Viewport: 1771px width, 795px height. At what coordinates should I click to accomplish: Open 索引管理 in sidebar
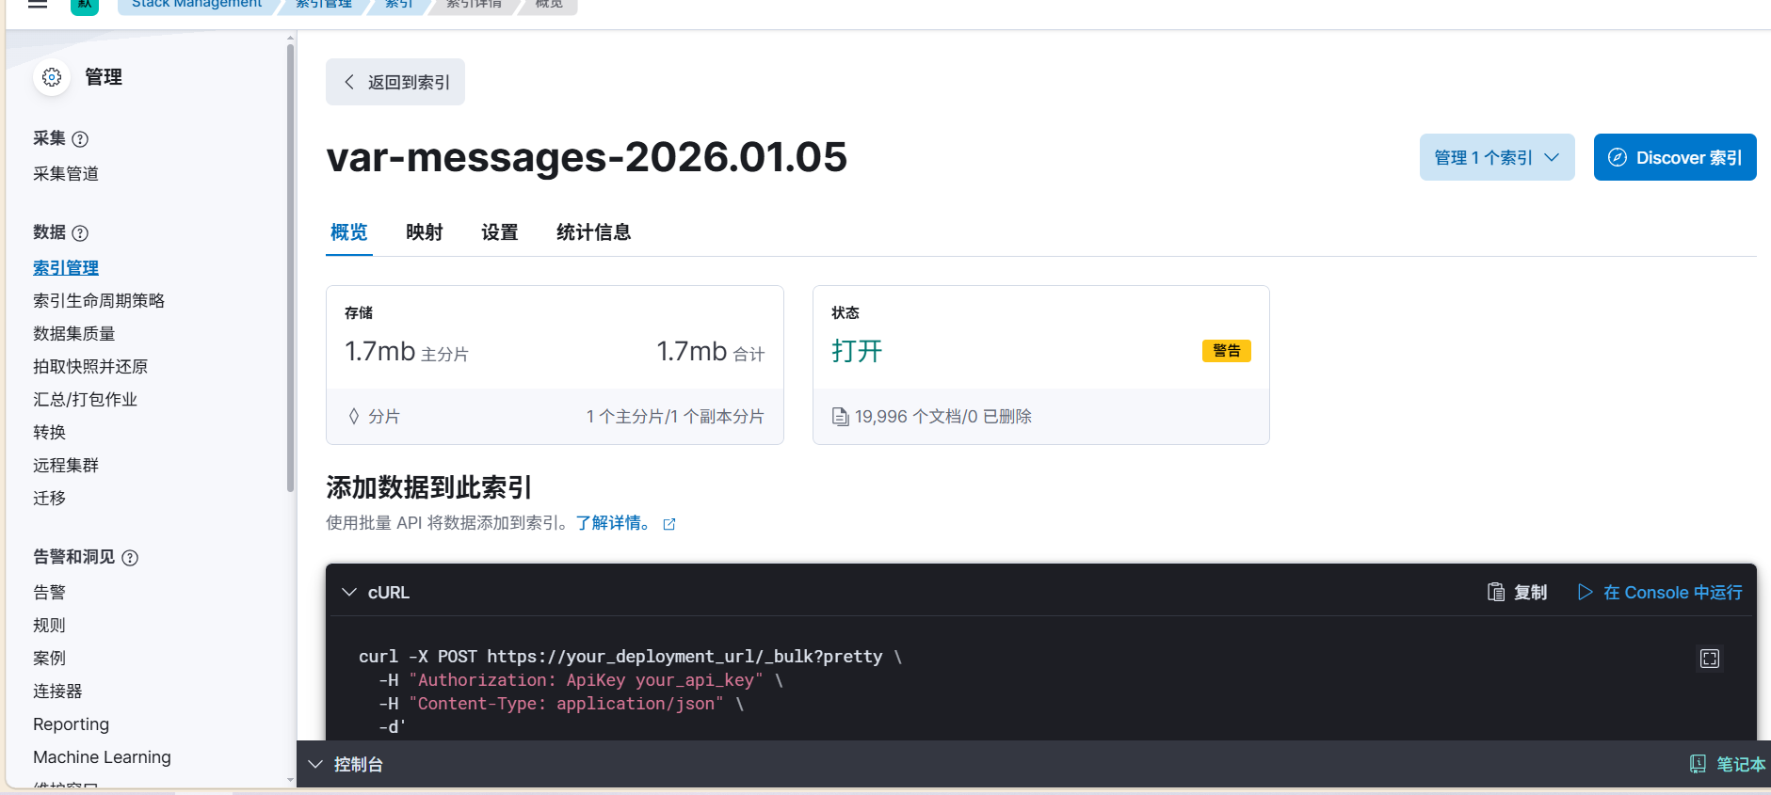66,268
